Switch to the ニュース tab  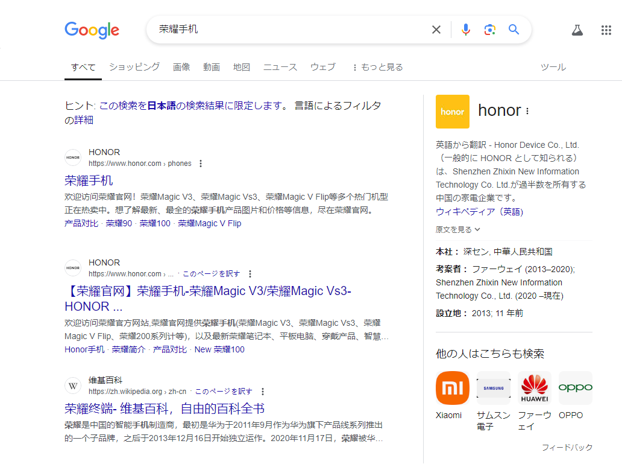point(280,67)
